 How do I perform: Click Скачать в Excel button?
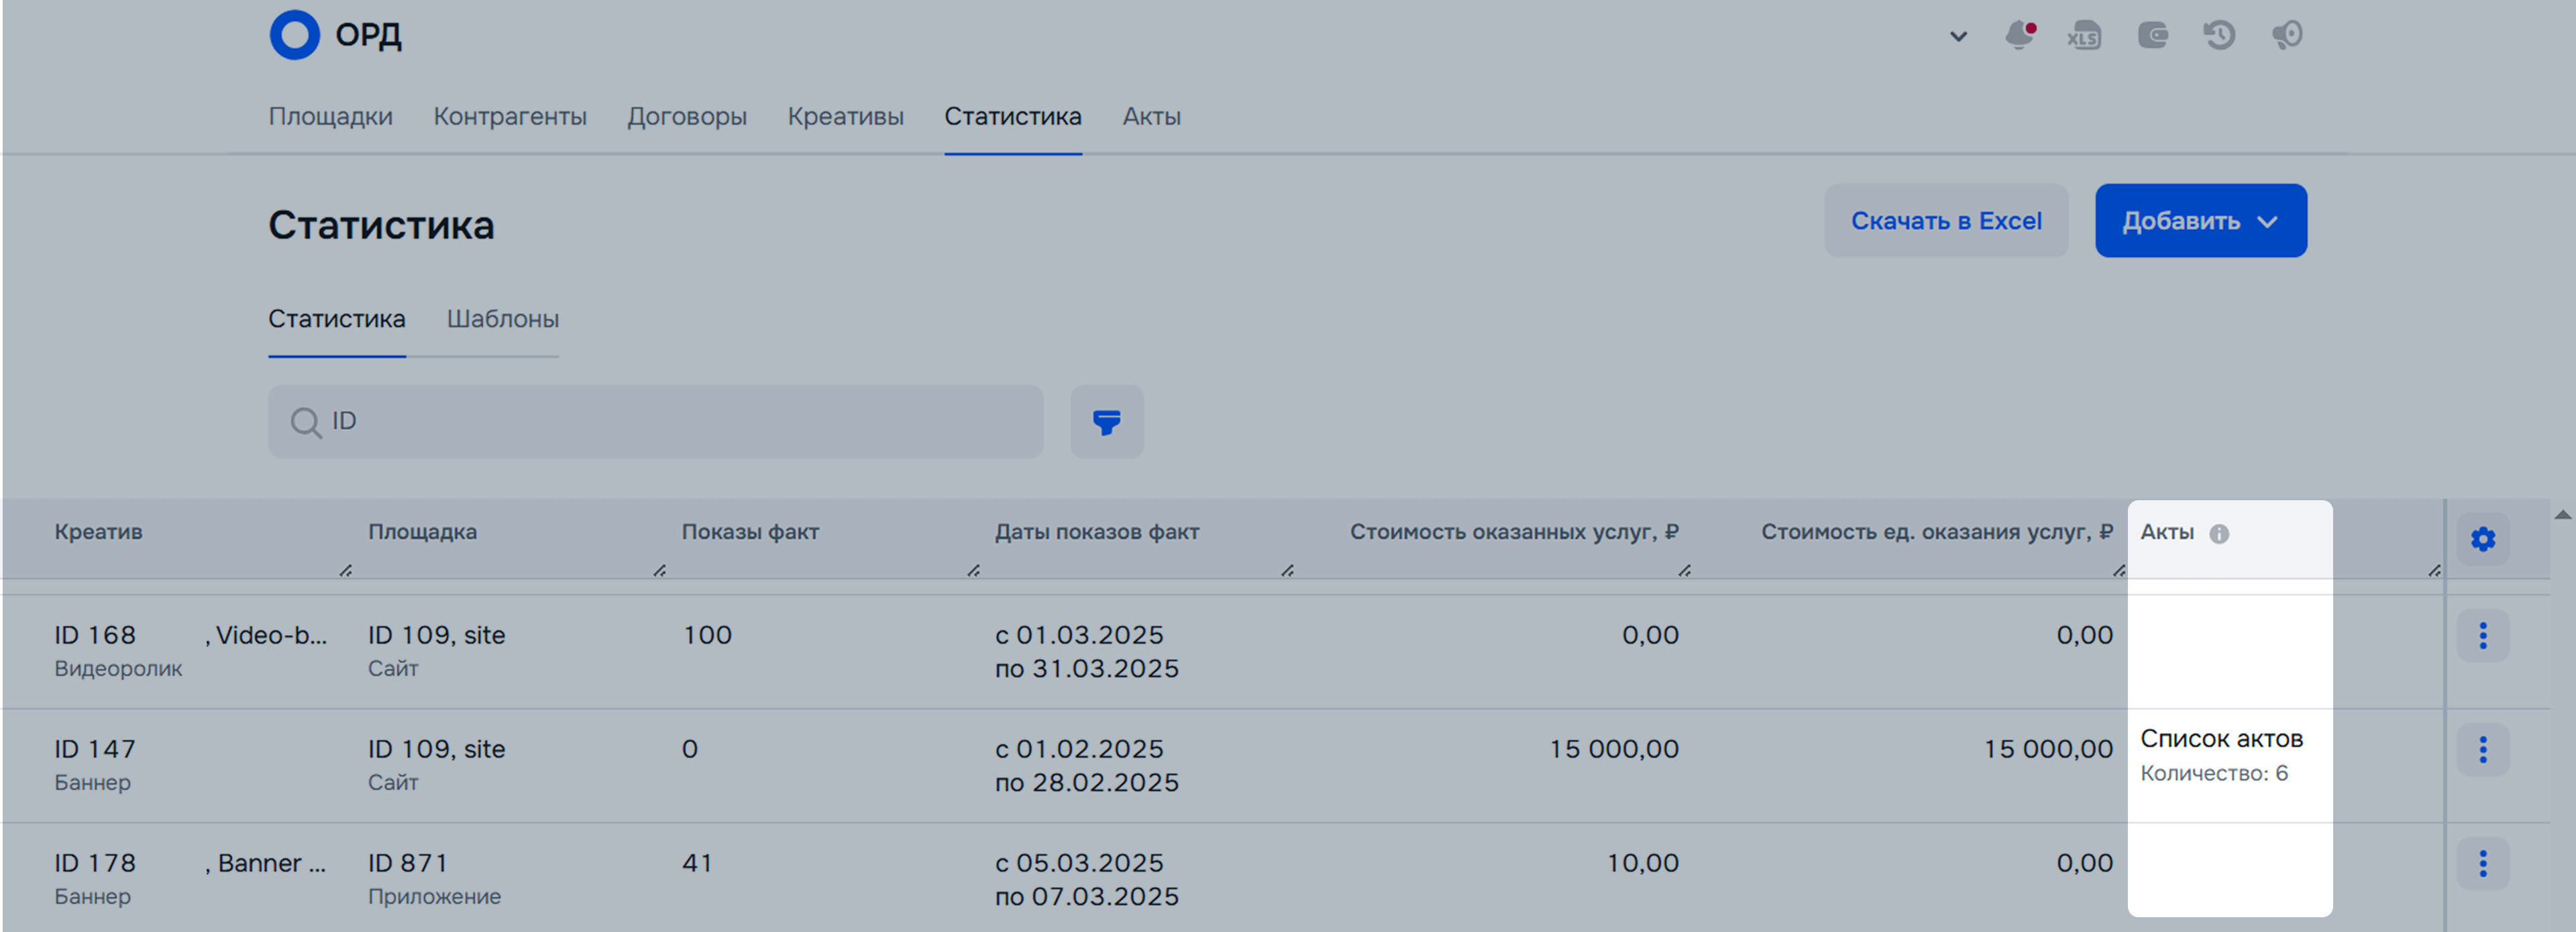[1946, 221]
